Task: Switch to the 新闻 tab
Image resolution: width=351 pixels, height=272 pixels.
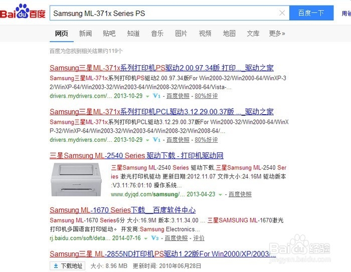Action: pos(85,34)
